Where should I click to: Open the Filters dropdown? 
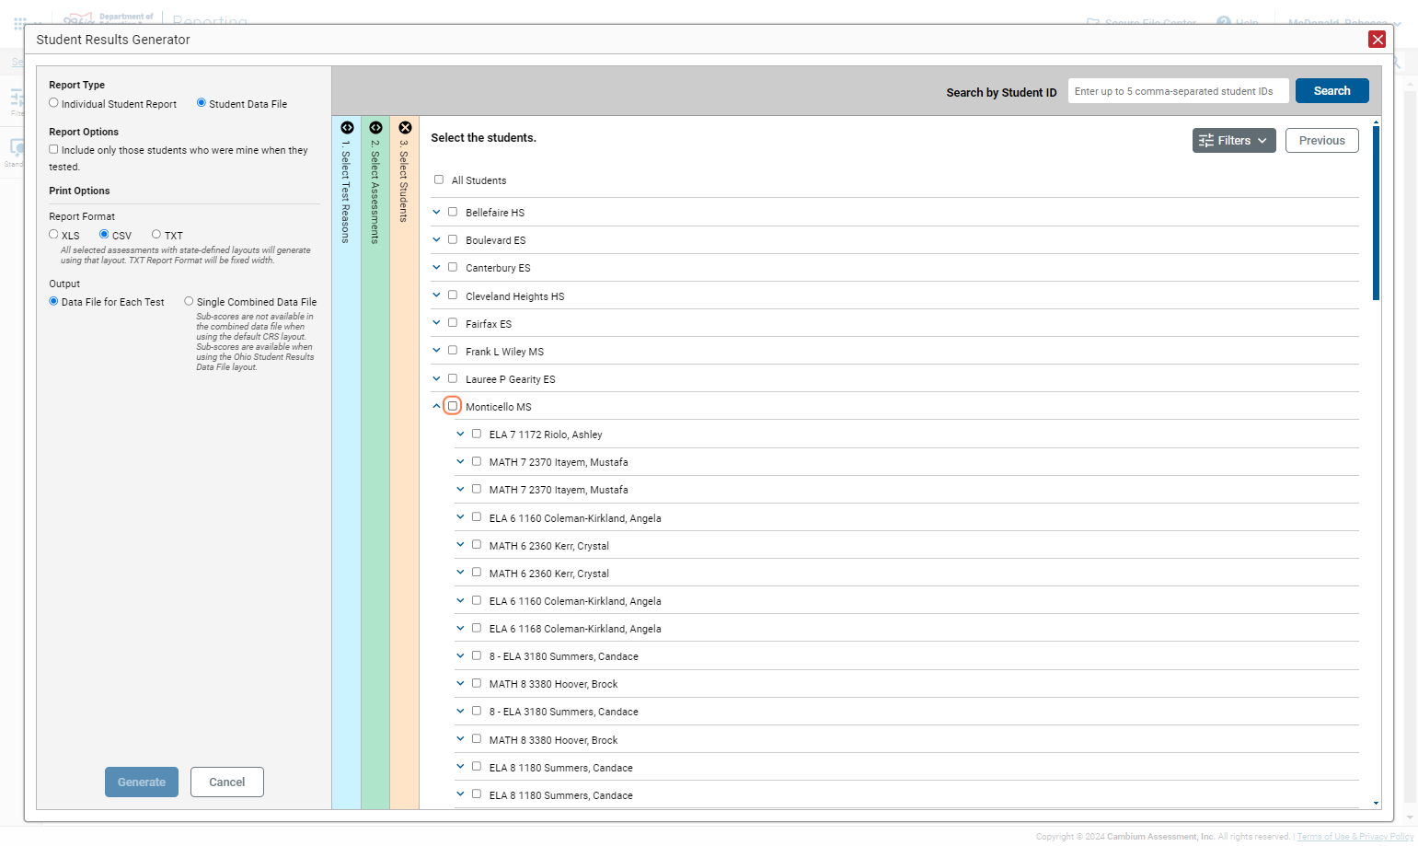[1234, 141]
